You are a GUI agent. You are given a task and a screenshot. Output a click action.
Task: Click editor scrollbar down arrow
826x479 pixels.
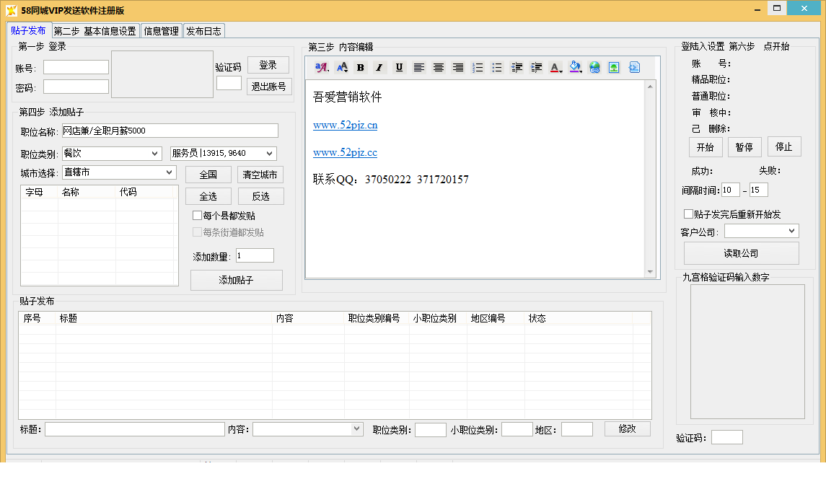pyautogui.click(x=650, y=272)
